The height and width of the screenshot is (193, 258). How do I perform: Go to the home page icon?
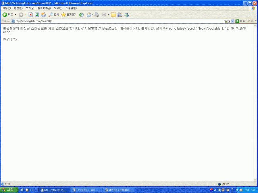(x=43, y=15)
